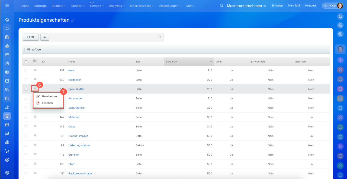Image resolution: width=347 pixels, height=179 pixels.
Task: Choose Bearbeiten from the context menu
Action: pyautogui.click(x=49, y=96)
